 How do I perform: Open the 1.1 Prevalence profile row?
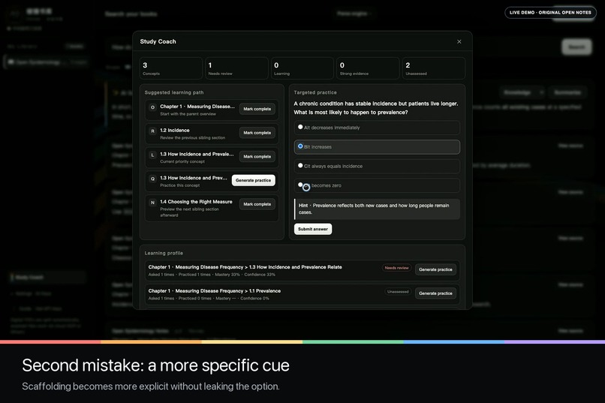302,294
